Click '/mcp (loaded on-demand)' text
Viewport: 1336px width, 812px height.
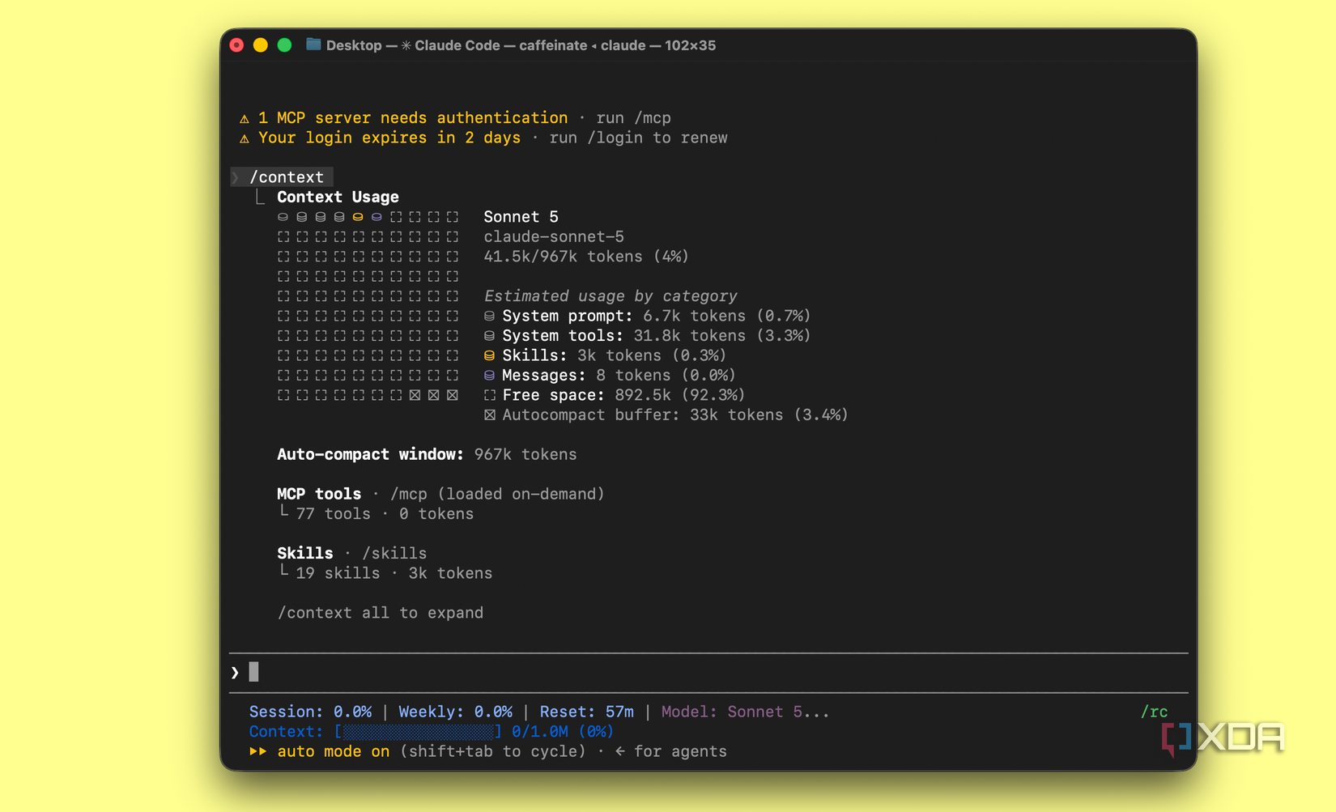pos(497,494)
